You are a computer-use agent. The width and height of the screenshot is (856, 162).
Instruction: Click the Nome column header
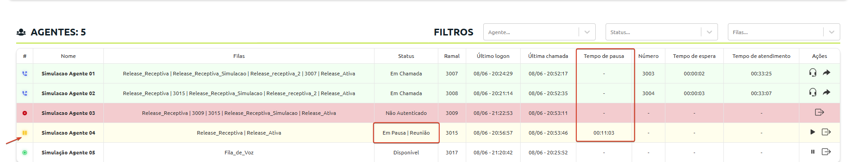pos(68,56)
